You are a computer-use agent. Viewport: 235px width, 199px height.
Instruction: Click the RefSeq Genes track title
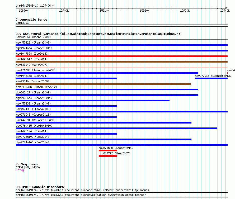(27, 164)
